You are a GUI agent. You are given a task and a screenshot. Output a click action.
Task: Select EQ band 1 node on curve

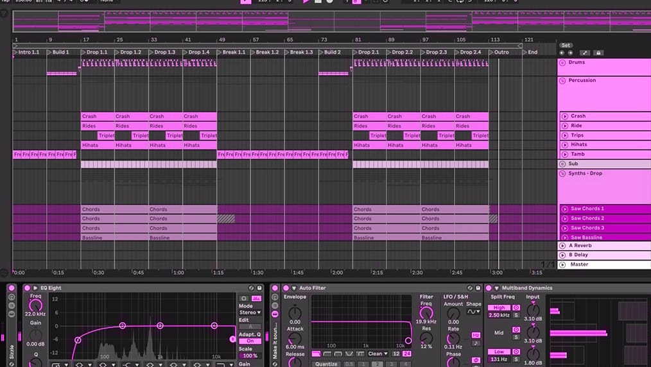[x=78, y=340]
